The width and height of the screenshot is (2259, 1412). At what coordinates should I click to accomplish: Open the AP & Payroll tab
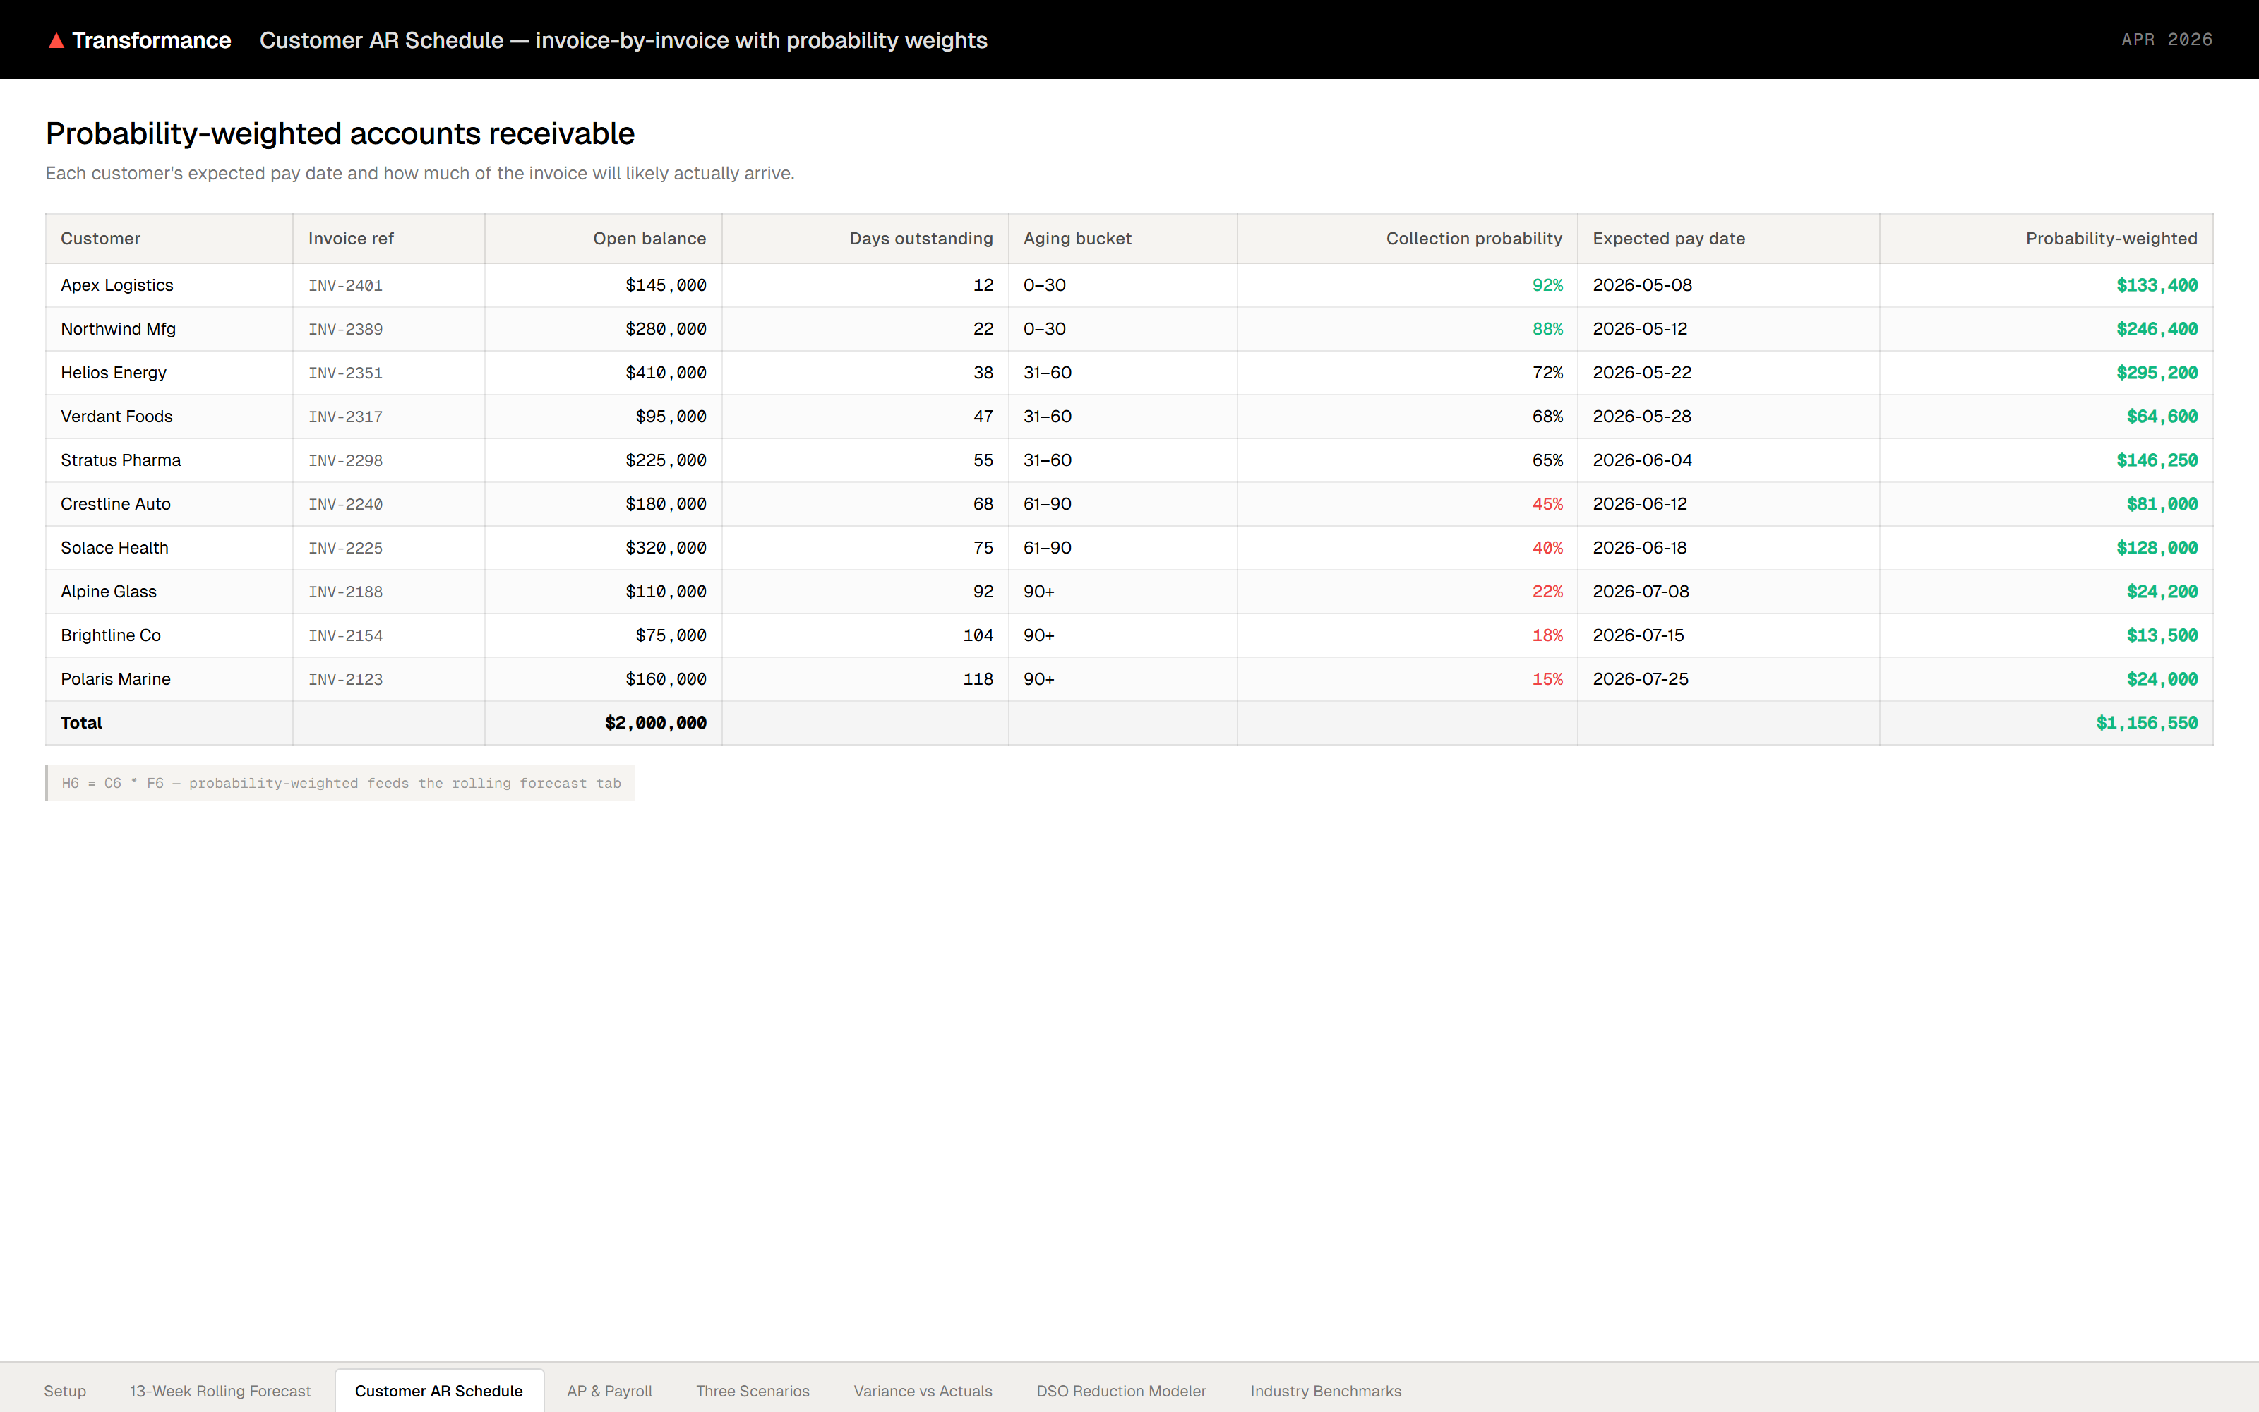[609, 1391]
